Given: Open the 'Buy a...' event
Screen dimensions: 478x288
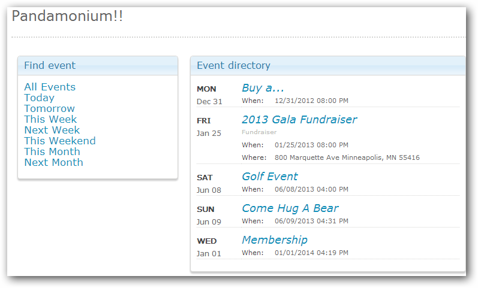Looking at the screenshot, I should click(263, 88).
